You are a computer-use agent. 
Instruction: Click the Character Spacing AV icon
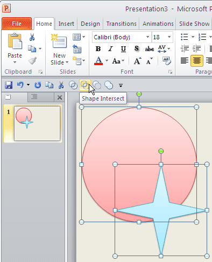click(162, 48)
